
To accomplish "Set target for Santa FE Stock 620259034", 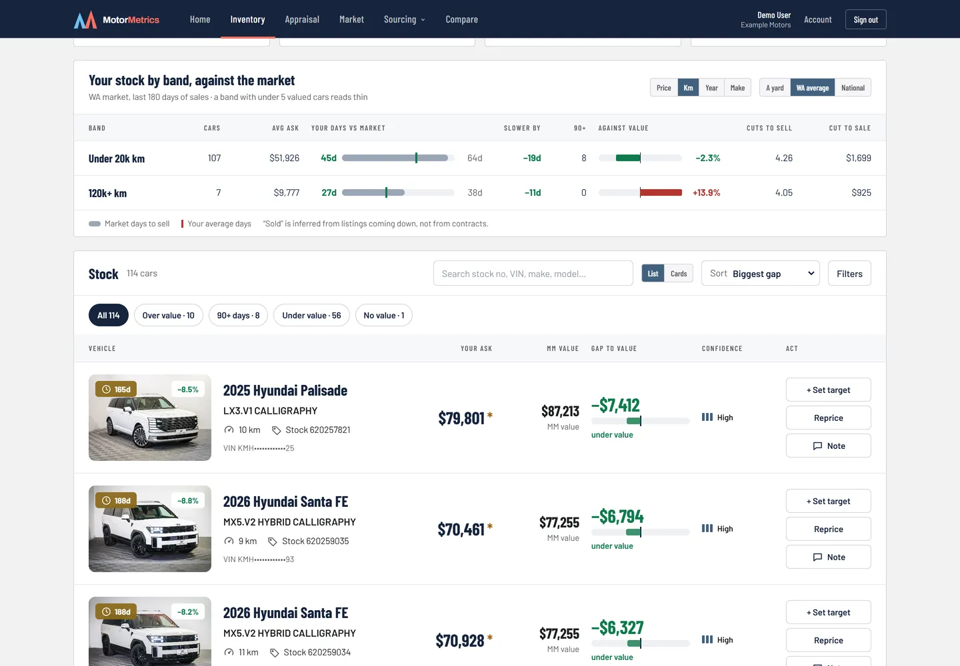I will tap(829, 613).
